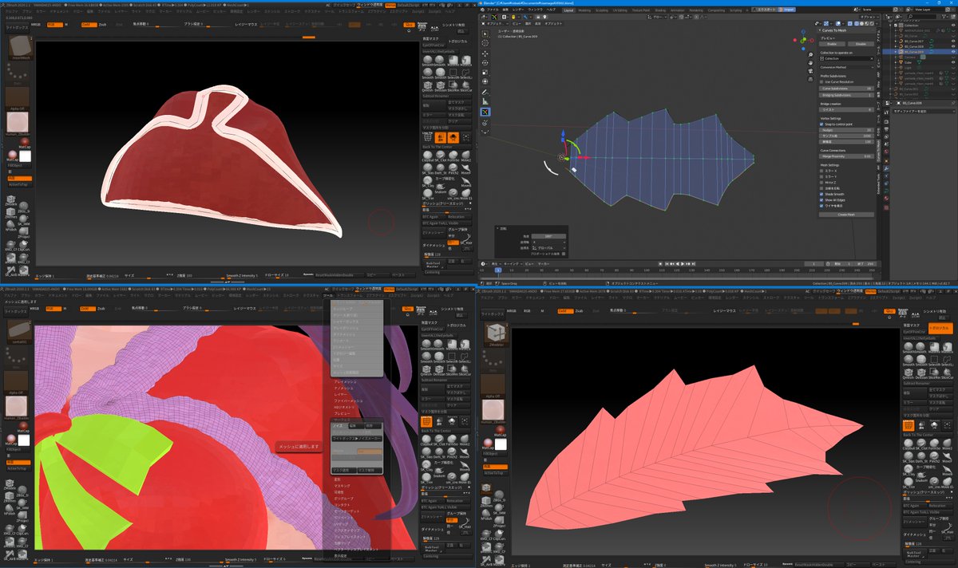The height and width of the screenshot is (568, 958).
Task: Select the Cursor tool in Blender toolbar
Action: tap(485, 43)
